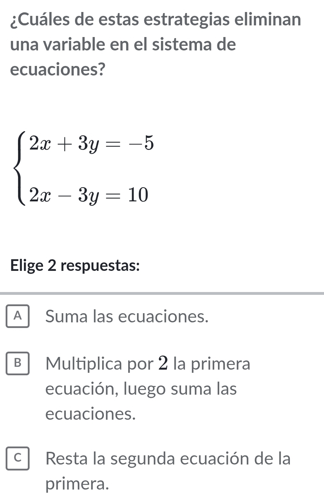Check the box labeled C
The width and height of the screenshot is (324, 498).
point(18,458)
